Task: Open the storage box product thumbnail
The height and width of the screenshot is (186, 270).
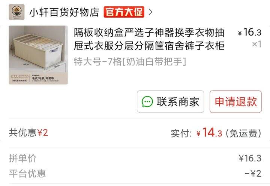Action: pos(38,55)
